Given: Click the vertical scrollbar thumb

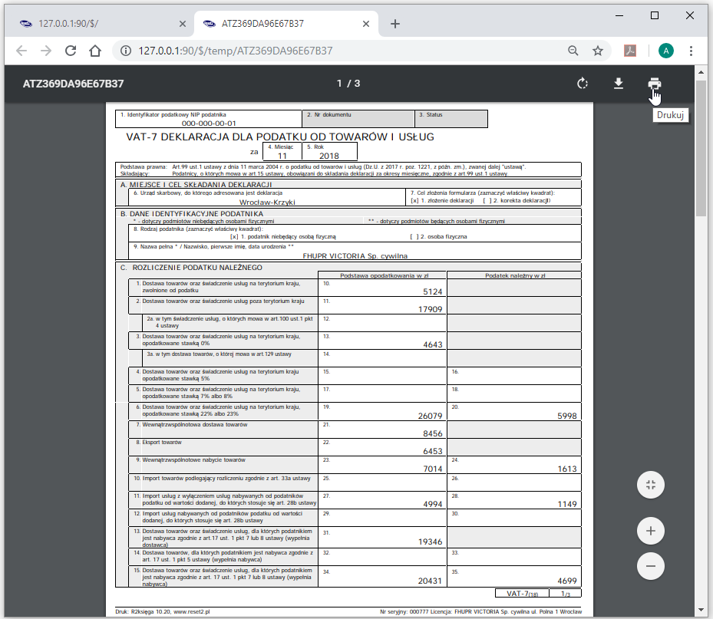Looking at the screenshot, I should pyautogui.click(x=701, y=148).
